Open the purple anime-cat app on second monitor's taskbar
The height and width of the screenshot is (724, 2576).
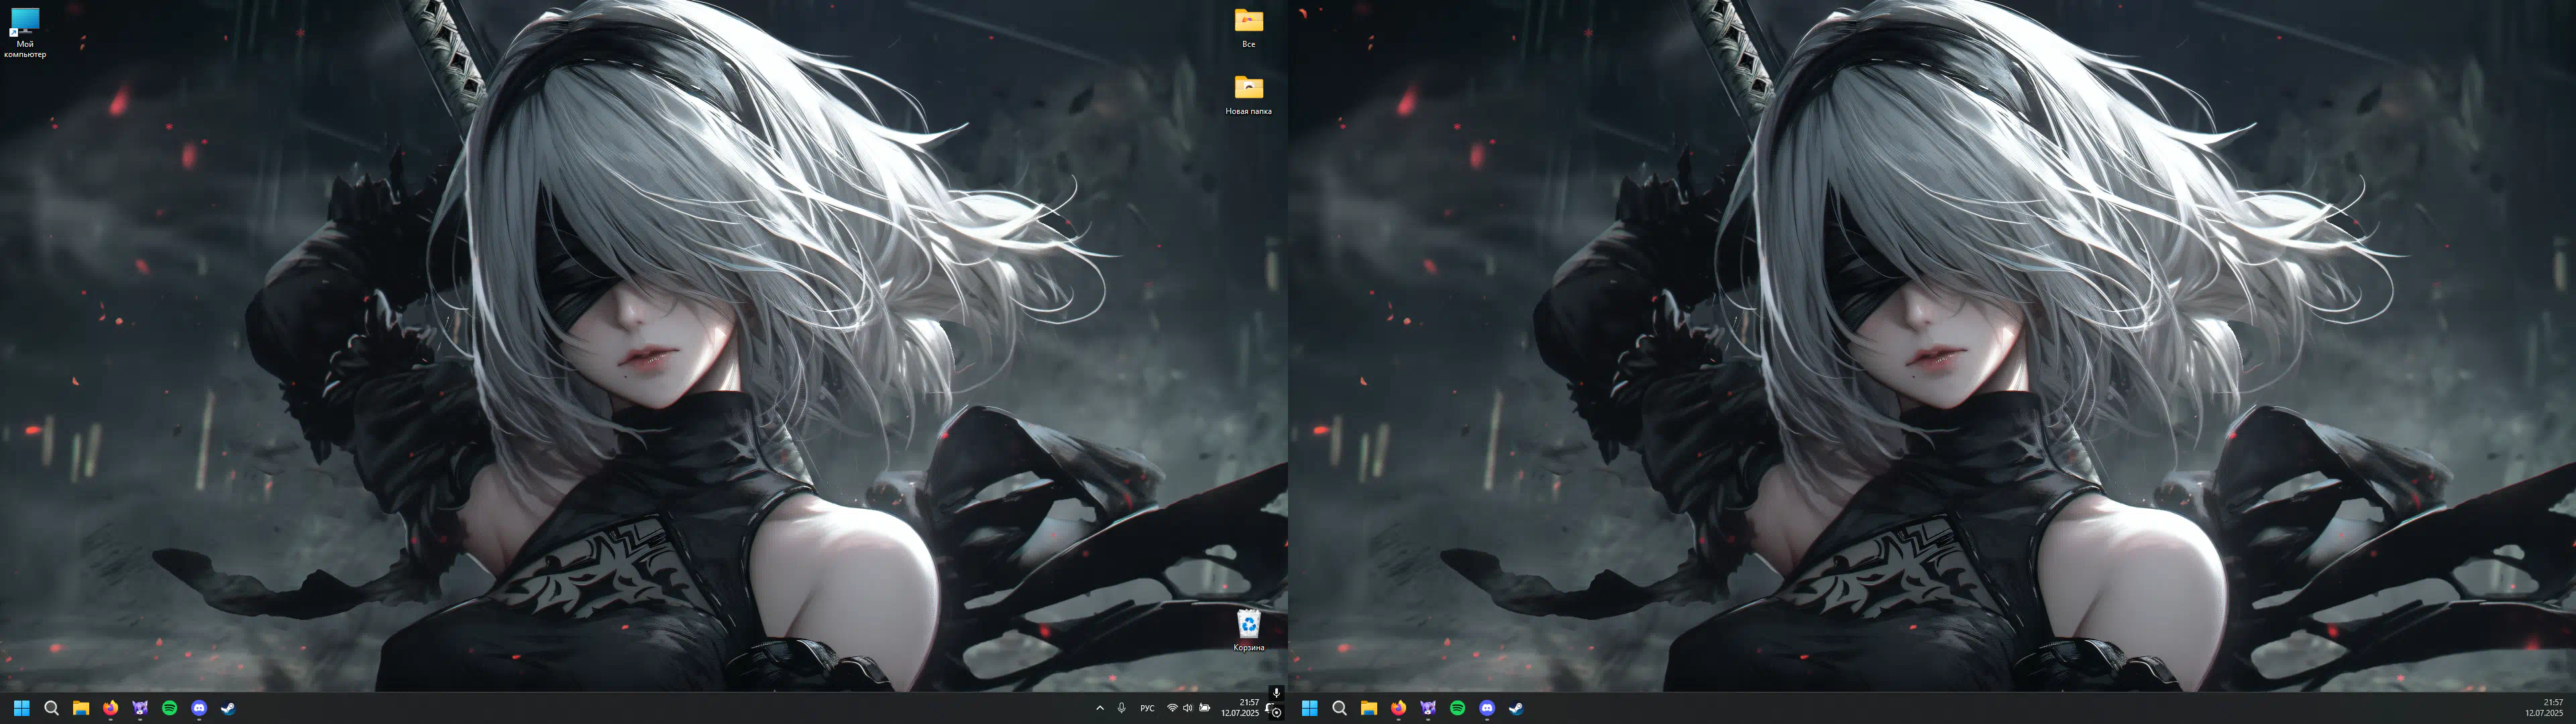tap(1428, 708)
